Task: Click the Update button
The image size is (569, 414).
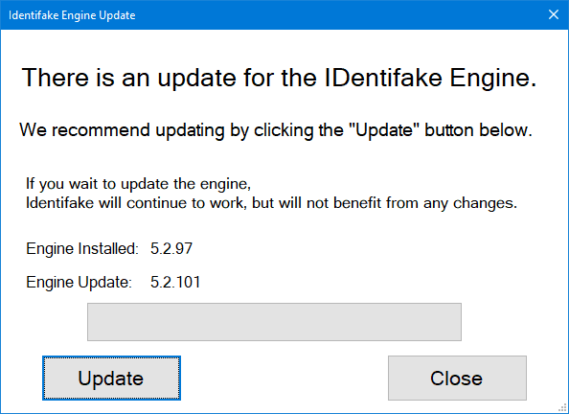Action: click(111, 378)
